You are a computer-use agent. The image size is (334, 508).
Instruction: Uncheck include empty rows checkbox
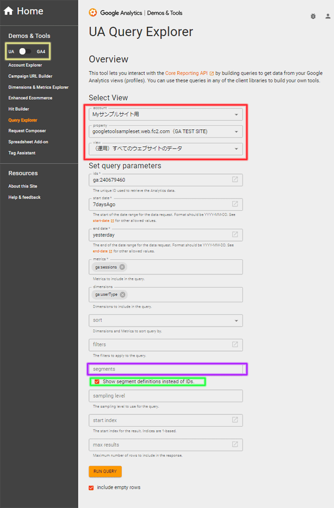(91, 487)
